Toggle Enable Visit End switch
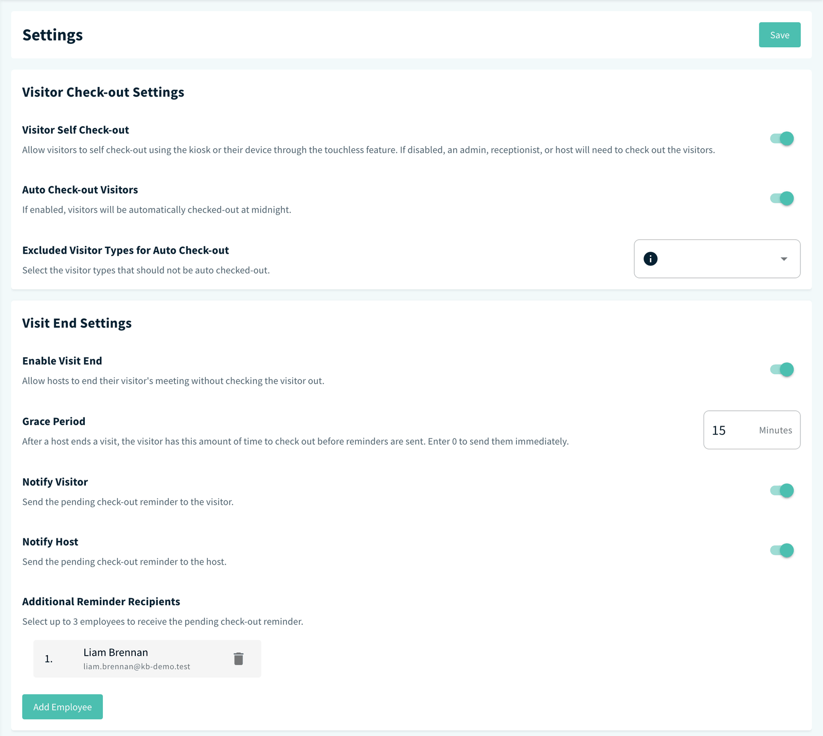 [782, 370]
